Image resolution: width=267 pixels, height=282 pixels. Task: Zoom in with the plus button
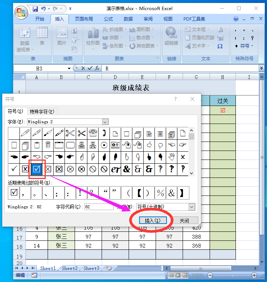coord(254,275)
